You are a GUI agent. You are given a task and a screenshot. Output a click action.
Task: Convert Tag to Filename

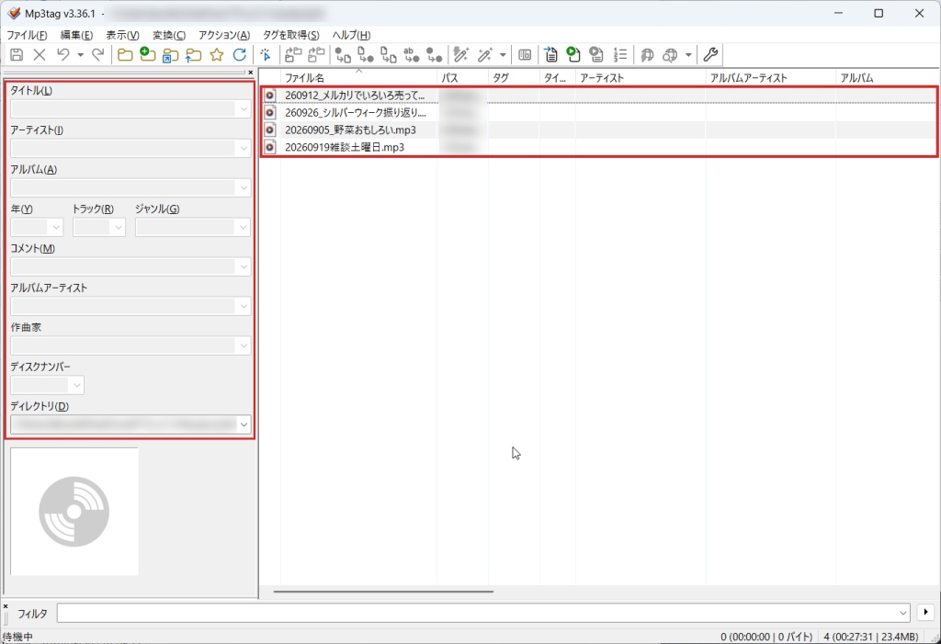pyautogui.click(x=343, y=55)
